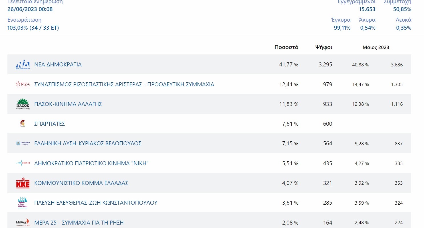Screen dimensions: 424x228
Task: Click the valid votes value 99,11%
Action: (x=342, y=28)
